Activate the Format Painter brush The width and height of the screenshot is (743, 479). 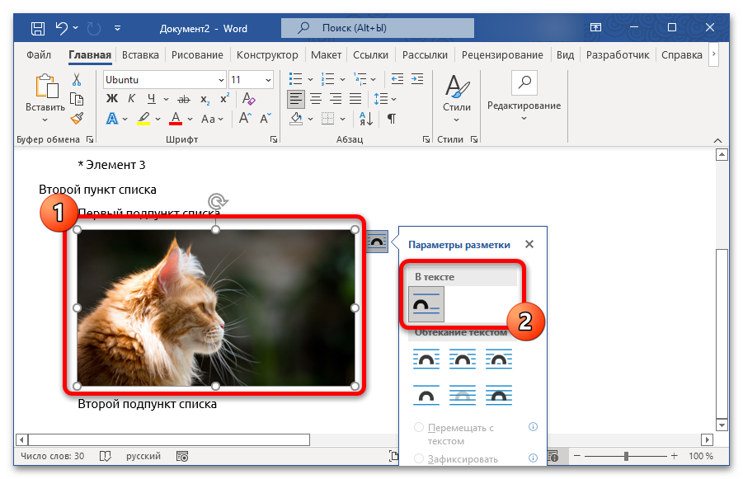[x=77, y=118]
